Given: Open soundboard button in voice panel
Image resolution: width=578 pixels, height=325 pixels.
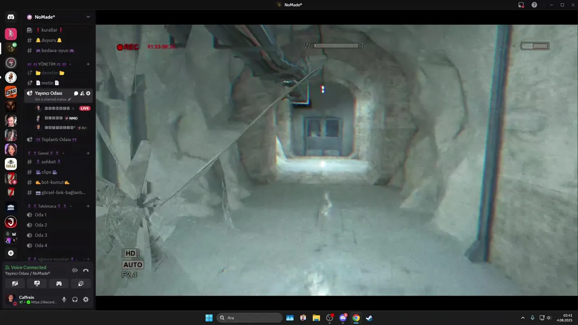Looking at the screenshot, I should click(81, 283).
